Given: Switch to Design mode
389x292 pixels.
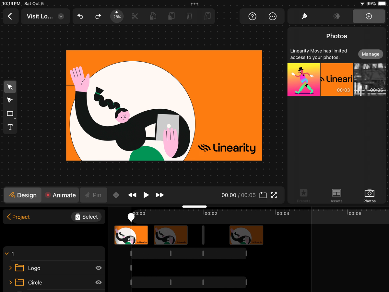Looking at the screenshot, I should 23,195.
